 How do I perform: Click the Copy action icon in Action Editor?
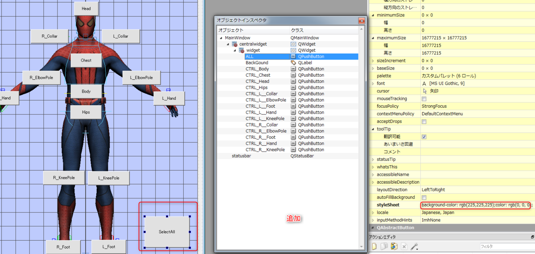coord(384,246)
